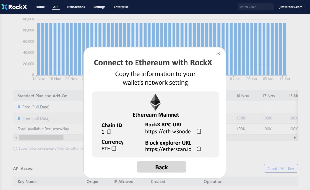The height and width of the screenshot is (190, 310).
Task: Copy the ETH currency symbol
Action: (114, 148)
